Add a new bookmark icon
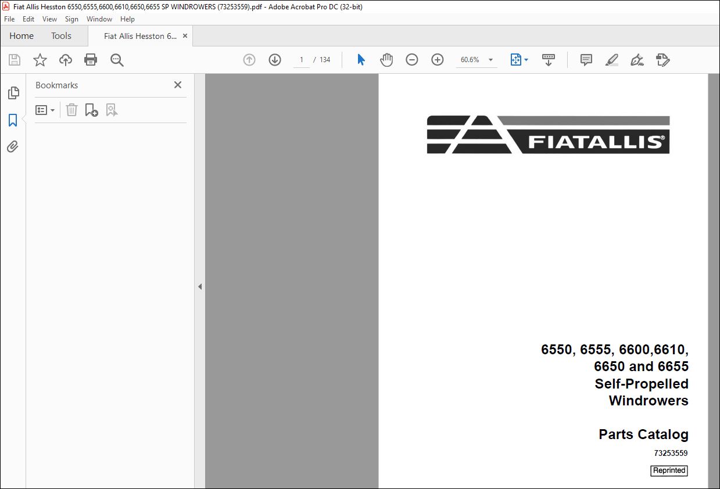This screenshot has height=489, width=720. [x=91, y=110]
